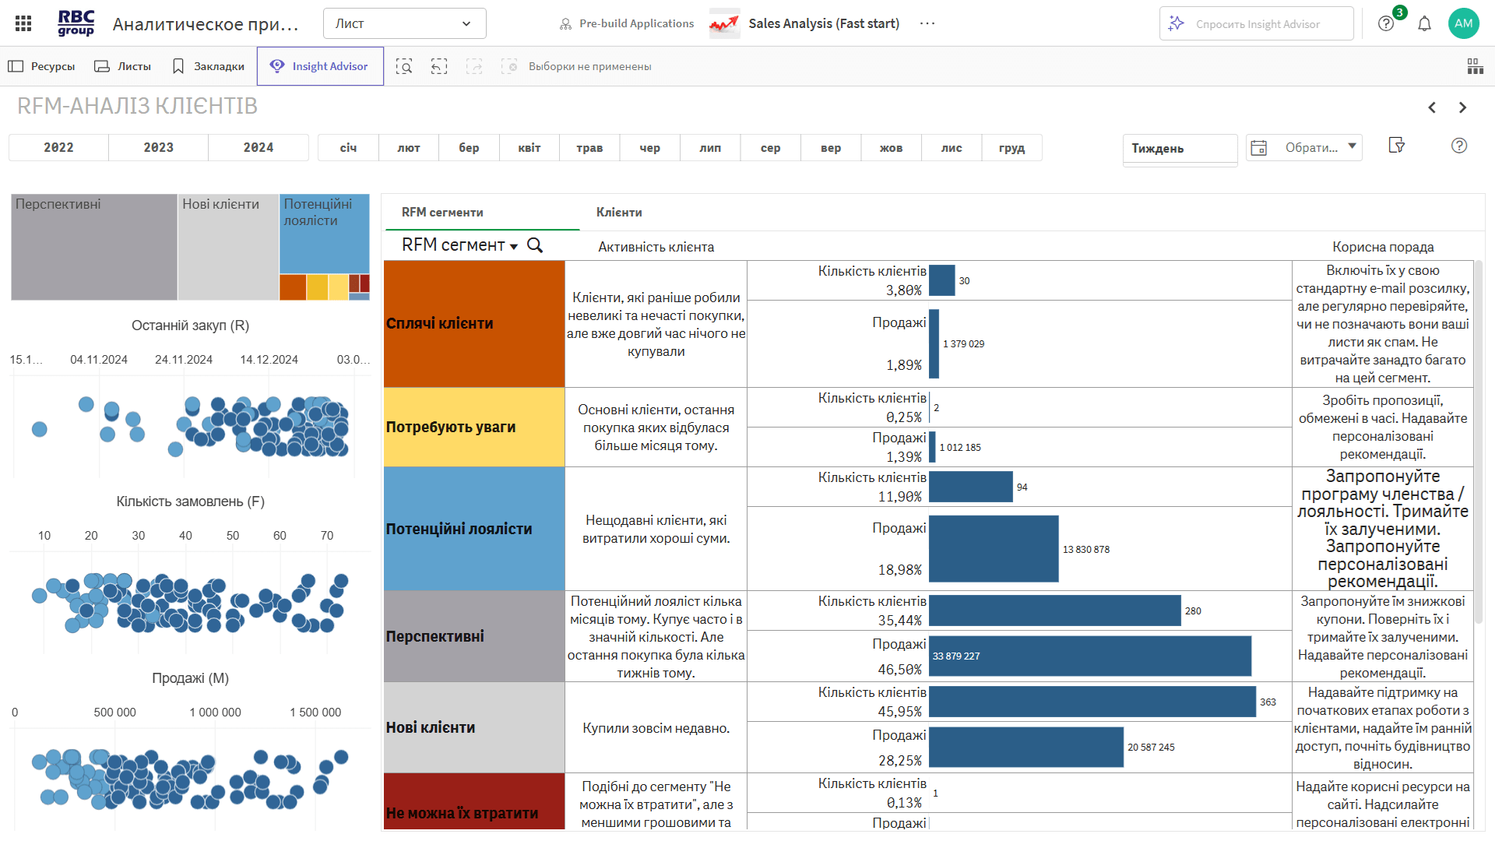
Task: Open the Закладки menu
Action: coord(208,66)
